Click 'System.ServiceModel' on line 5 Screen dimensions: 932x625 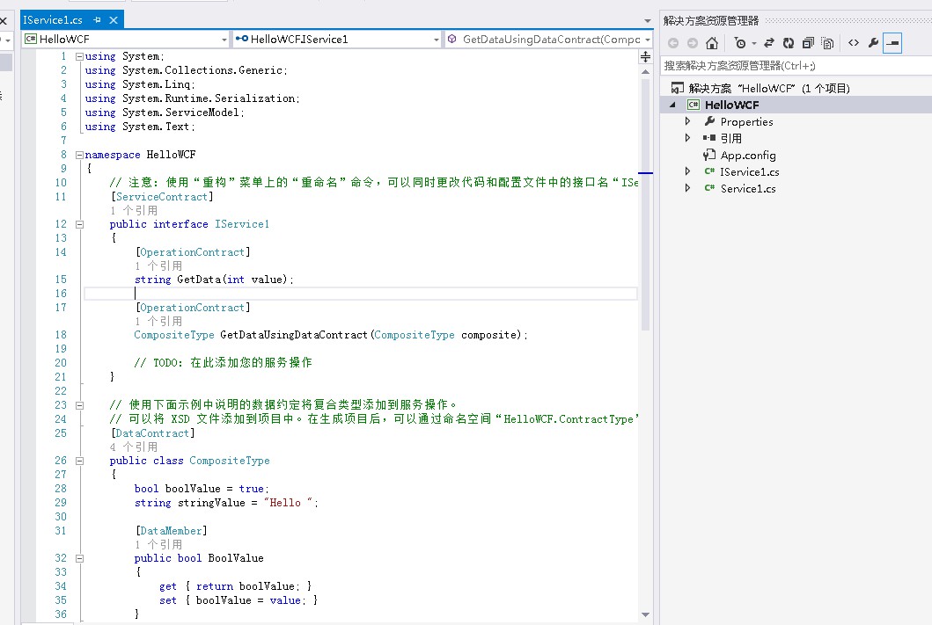(x=180, y=113)
